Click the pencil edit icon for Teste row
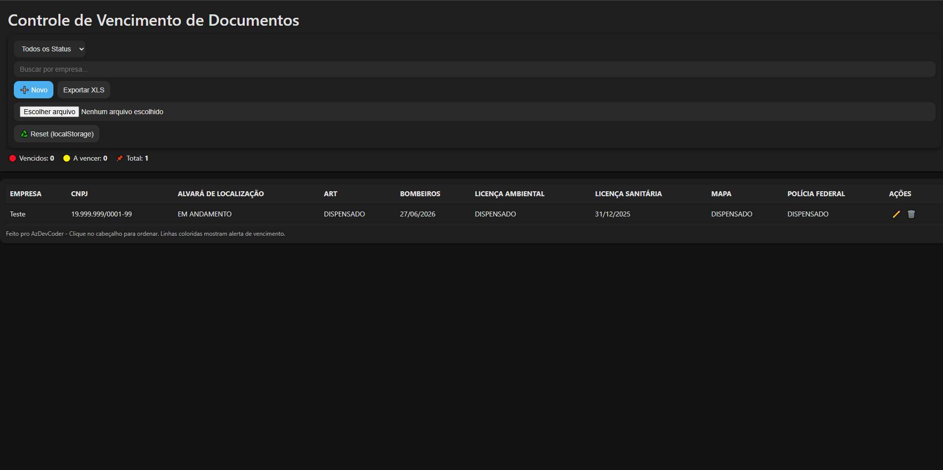This screenshot has height=470, width=943. (896, 214)
